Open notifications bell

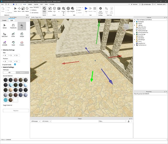[x=140, y=4]
